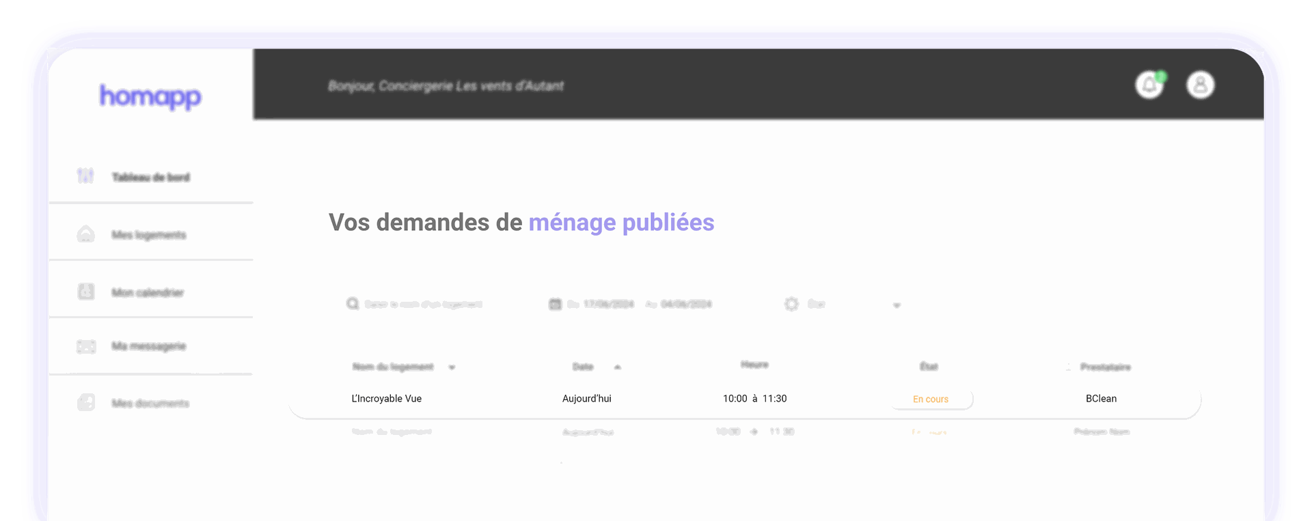Click the Mes logements house icon
The image size is (1312, 521).
tap(85, 234)
